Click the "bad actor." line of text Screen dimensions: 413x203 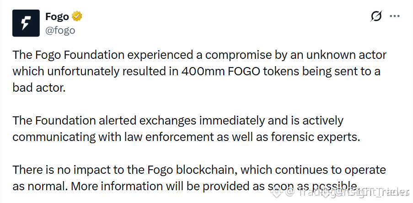[x=39, y=88]
